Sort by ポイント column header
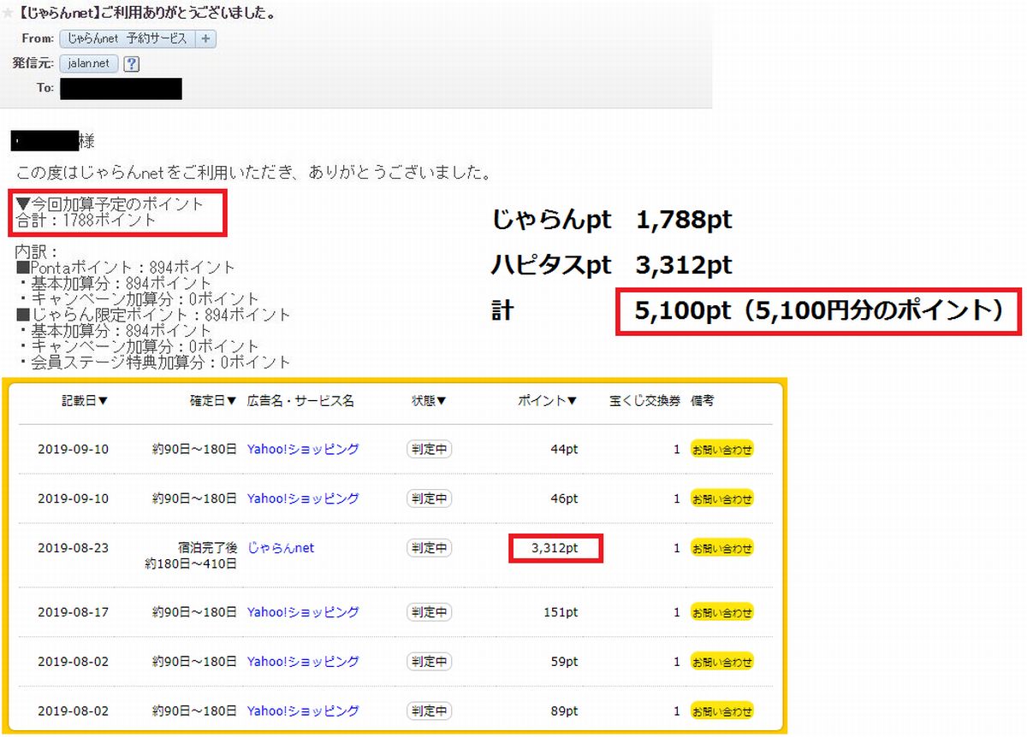Screen dimensions: 1027x737 548,400
